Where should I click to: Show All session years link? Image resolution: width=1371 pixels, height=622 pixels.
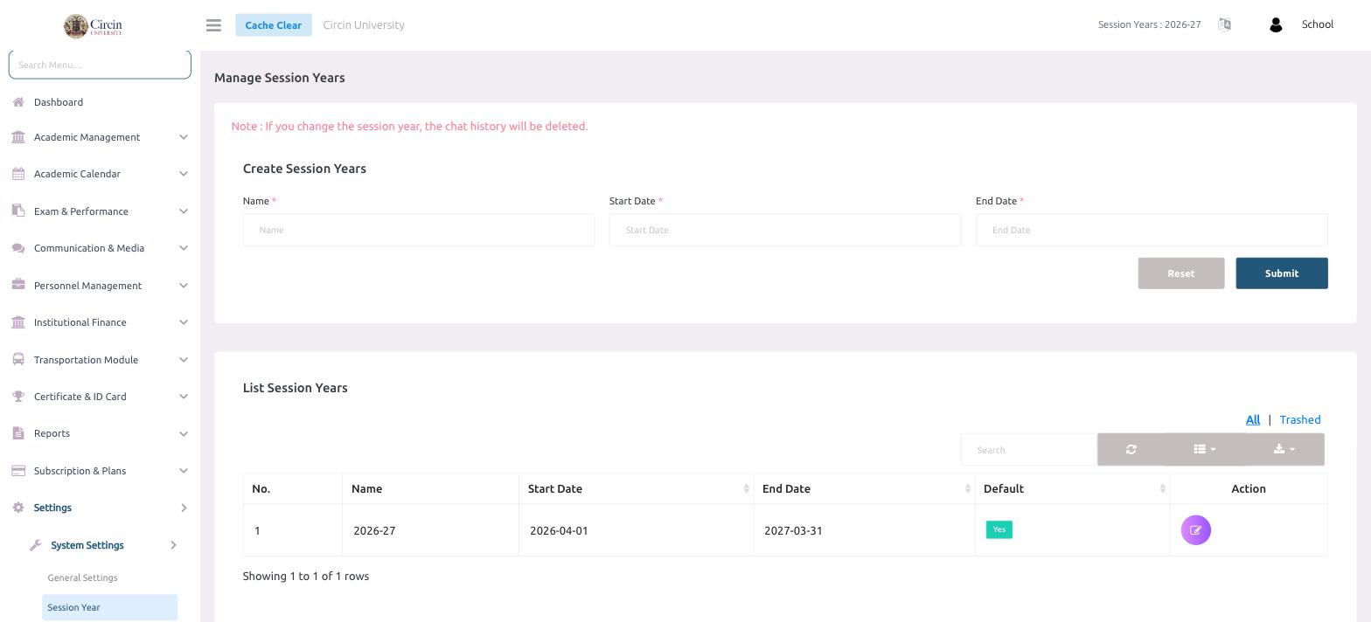click(x=1253, y=420)
